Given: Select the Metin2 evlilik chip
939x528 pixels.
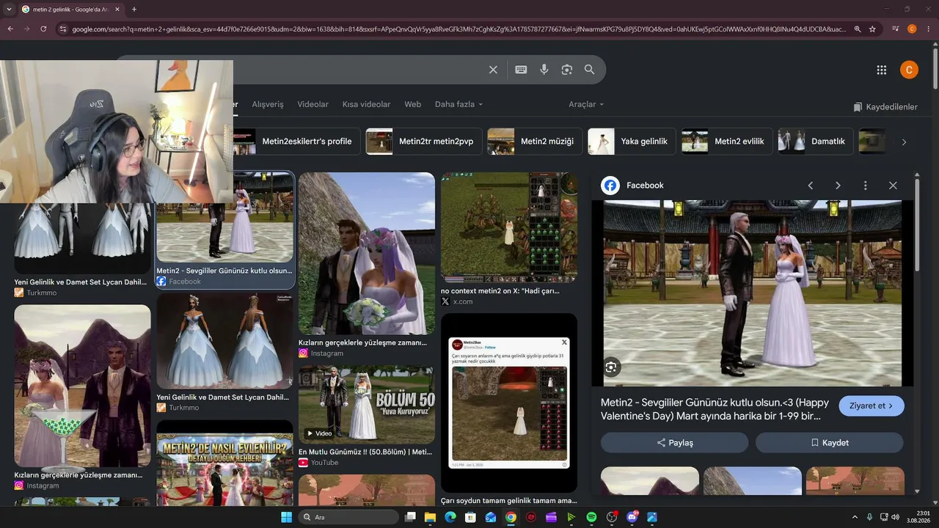Looking at the screenshot, I should coord(728,142).
